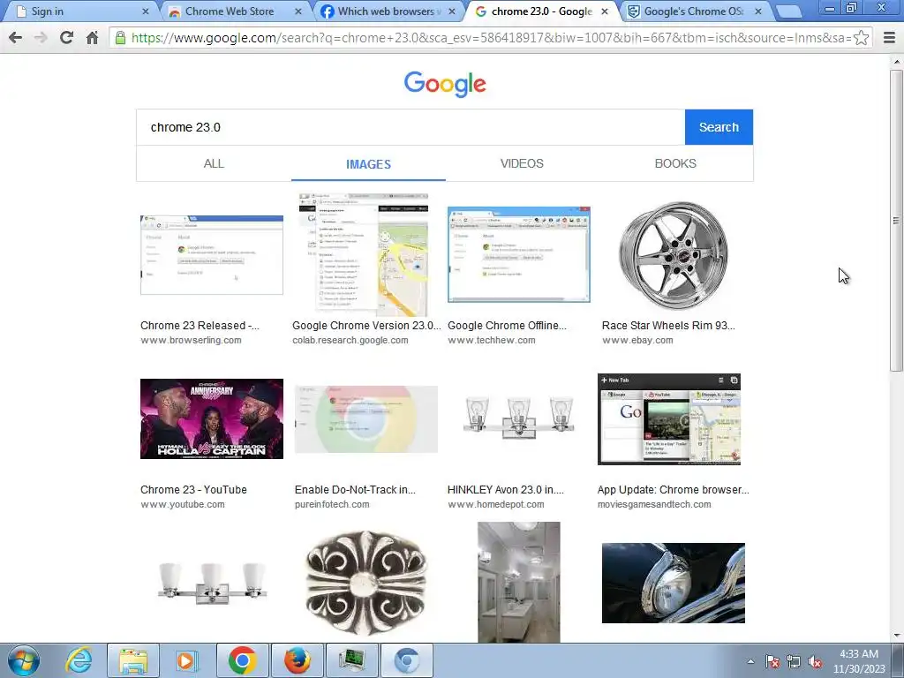The width and height of the screenshot is (904, 678).
Task: Click the Chromium icon on taskbar
Action: 407,660
